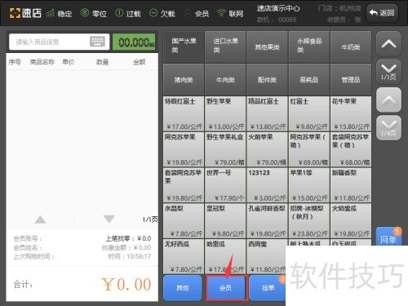Add 阿克苏苹果 ¥19.80/公斤 product tile
The width and height of the screenshot is (408, 306).
(x=184, y=149)
